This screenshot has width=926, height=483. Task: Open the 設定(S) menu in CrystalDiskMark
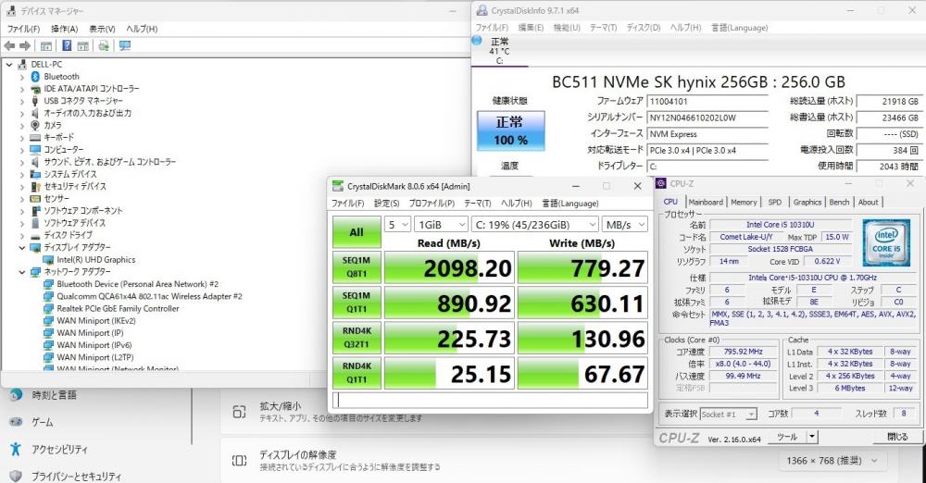pyautogui.click(x=386, y=204)
